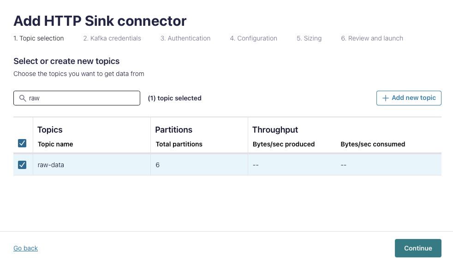Go to Authentication step
The width and height of the screenshot is (453, 262).
tap(185, 38)
